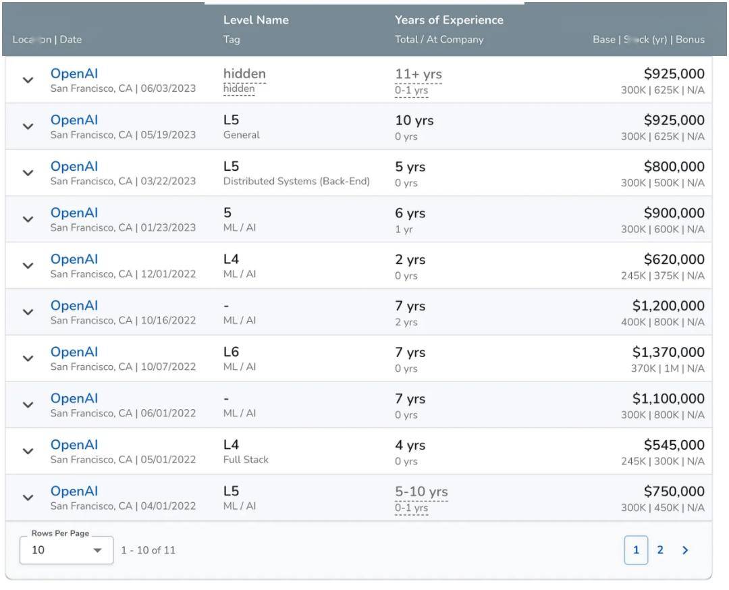Click the 10 yrs experience value
The height and width of the screenshot is (590, 729).
coord(414,120)
